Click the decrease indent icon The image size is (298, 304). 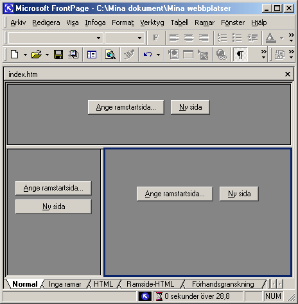(x=252, y=38)
